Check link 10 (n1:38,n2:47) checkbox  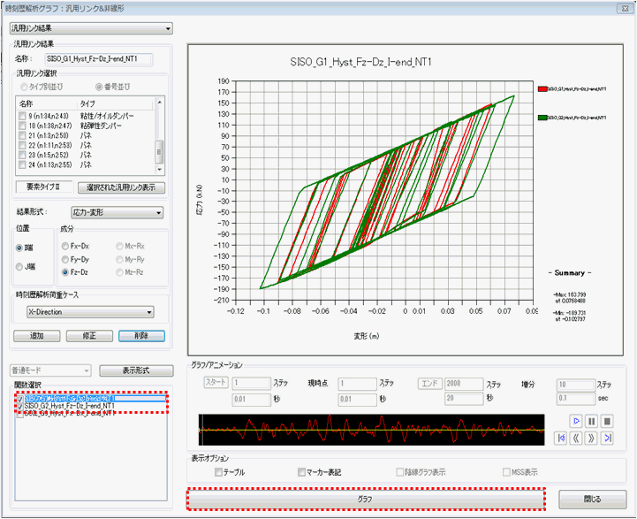(x=22, y=126)
